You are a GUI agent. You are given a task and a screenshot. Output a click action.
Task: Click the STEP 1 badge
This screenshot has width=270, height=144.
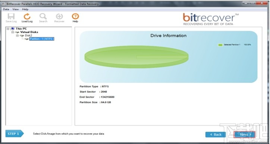point(15,134)
